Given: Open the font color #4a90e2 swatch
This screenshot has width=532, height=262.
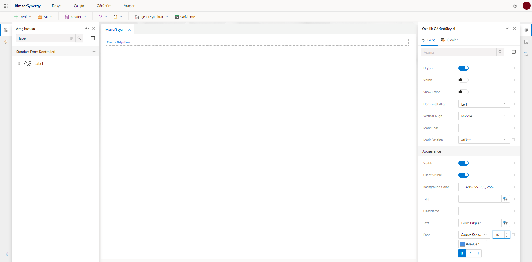Looking at the screenshot, I should (462, 244).
